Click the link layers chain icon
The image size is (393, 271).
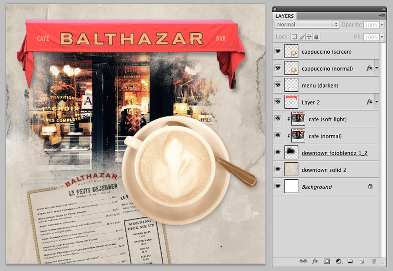303,261
